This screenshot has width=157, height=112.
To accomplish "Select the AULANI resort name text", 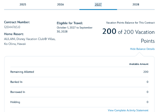I will [30, 39].
